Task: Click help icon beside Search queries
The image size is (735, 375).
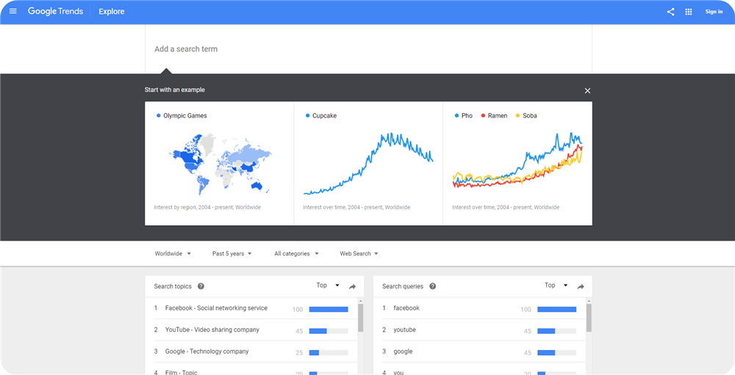Action: pos(433,286)
